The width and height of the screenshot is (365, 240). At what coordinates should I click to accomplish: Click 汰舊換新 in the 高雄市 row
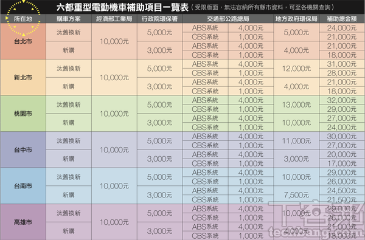(68, 213)
